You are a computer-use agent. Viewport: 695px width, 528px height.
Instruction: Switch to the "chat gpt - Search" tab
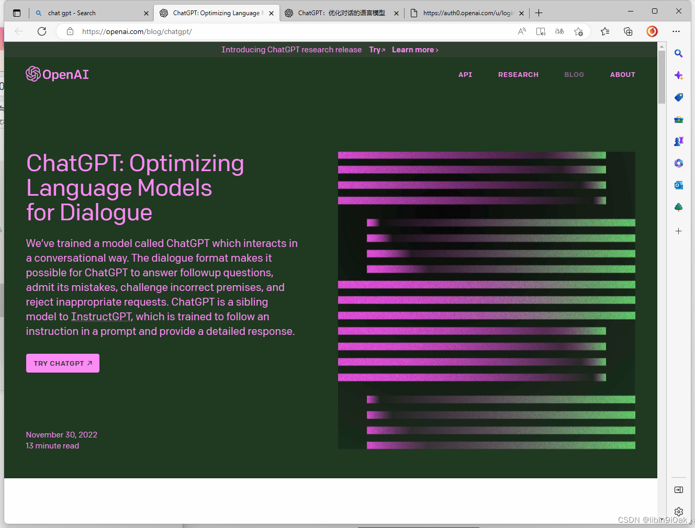(x=92, y=13)
